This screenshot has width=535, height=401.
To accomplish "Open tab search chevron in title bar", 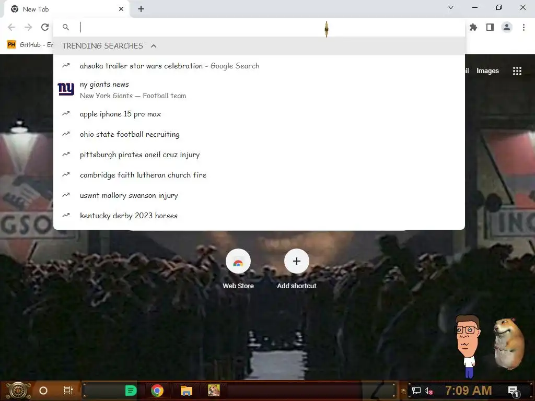I will tap(451, 7).
